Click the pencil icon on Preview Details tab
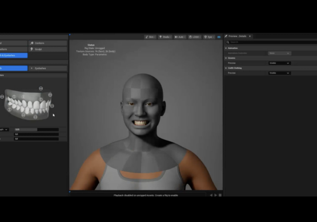The height and width of the screenshot is (222, 317). pyautogui.click(x=226, y=36)
